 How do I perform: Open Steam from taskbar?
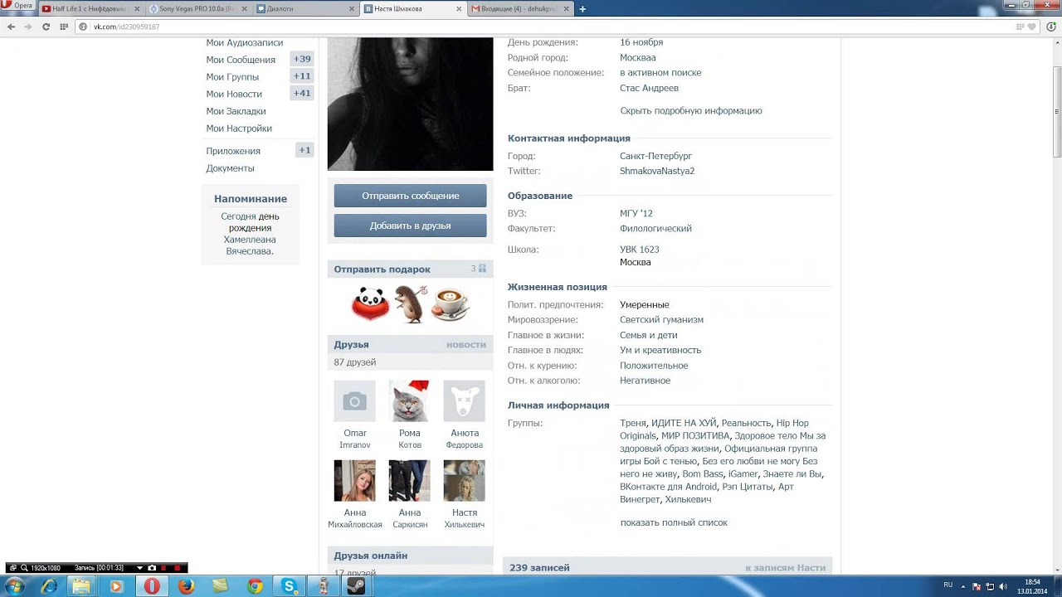pos(356,586)
